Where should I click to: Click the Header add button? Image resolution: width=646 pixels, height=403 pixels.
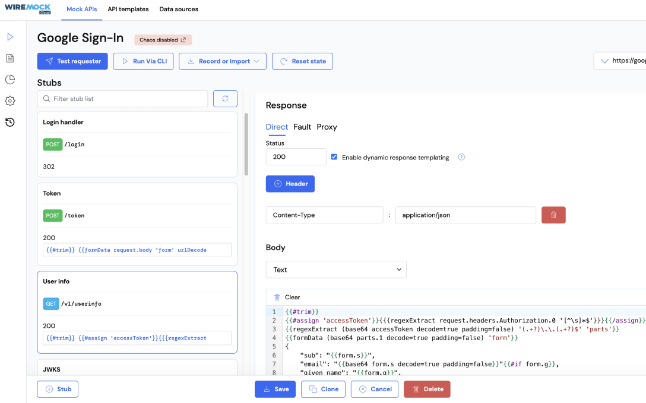coord(290,184)
